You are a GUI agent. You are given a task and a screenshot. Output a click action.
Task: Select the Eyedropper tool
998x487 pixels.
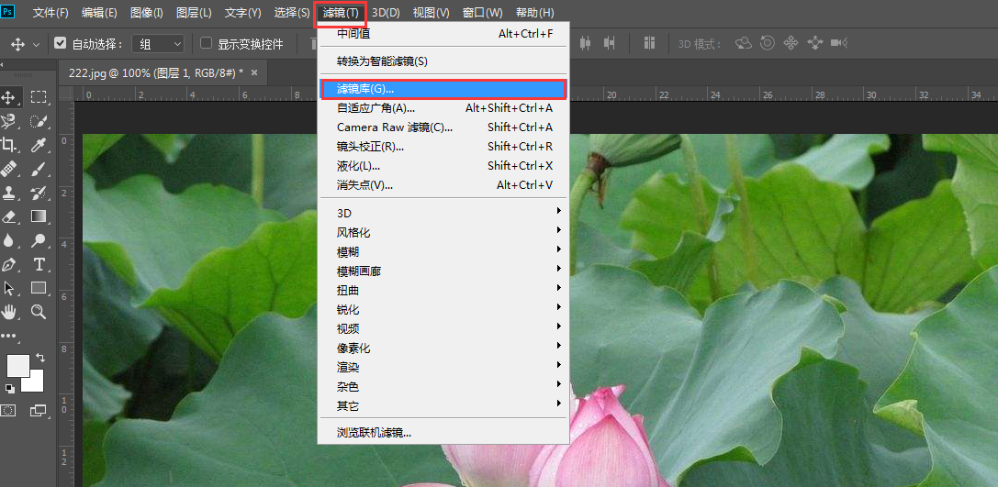pos(39,144)
